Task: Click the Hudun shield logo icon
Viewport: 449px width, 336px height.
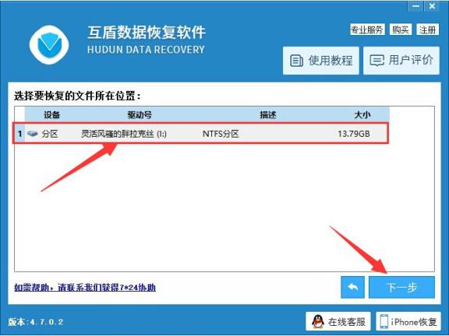Action: click(x=49, y=45)
